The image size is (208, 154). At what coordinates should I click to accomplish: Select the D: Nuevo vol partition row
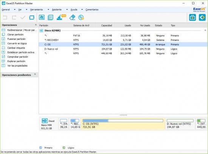coord(123,49)
